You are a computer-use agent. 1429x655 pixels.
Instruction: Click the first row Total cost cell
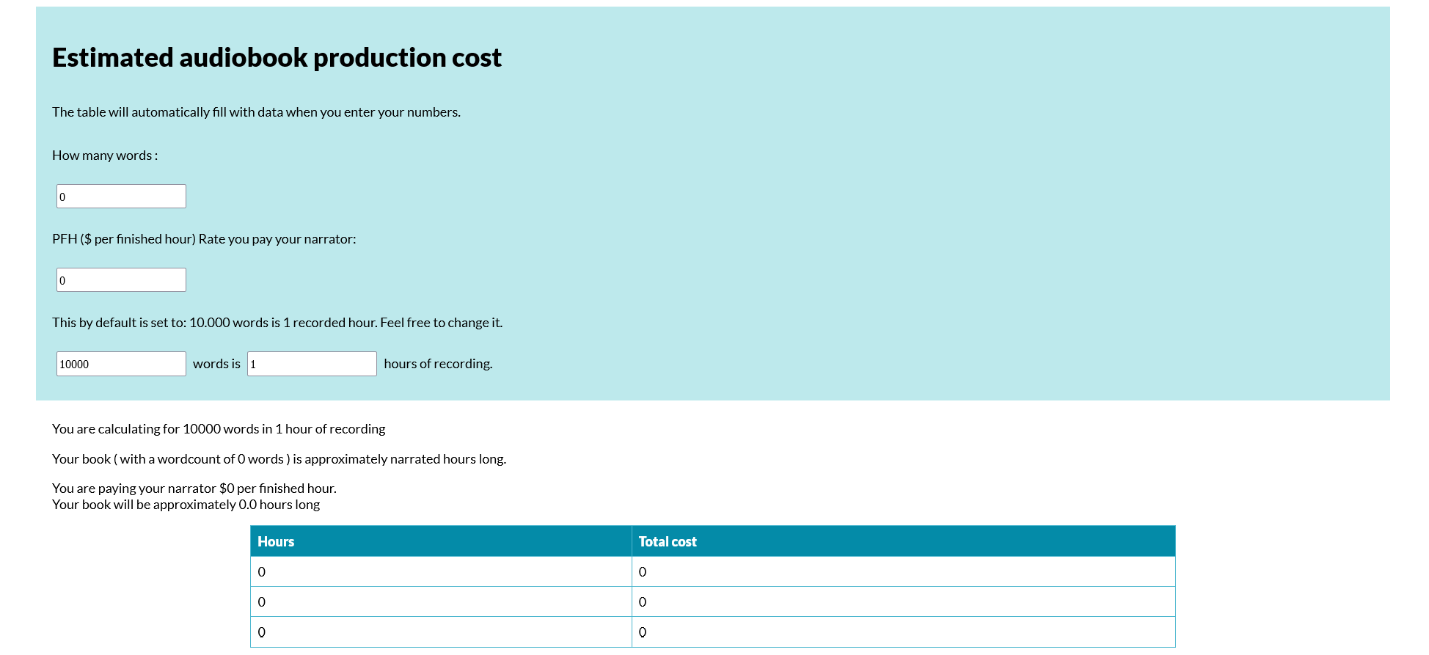[903, 572]
